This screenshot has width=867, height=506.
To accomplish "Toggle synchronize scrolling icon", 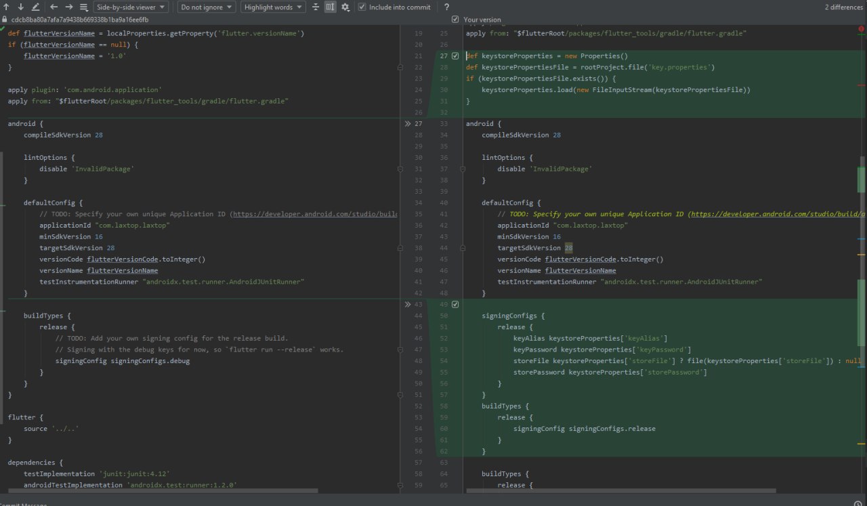I will click(x=330, y=7).
